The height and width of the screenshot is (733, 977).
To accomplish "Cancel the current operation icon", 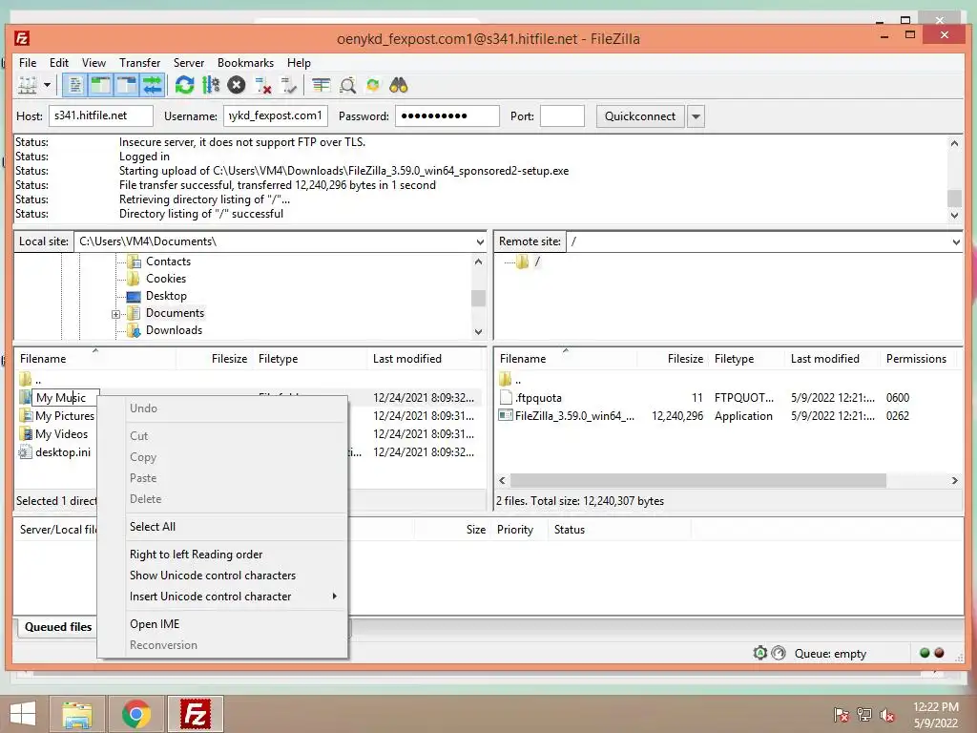I will pyautogui.click(x=237, y=85).
